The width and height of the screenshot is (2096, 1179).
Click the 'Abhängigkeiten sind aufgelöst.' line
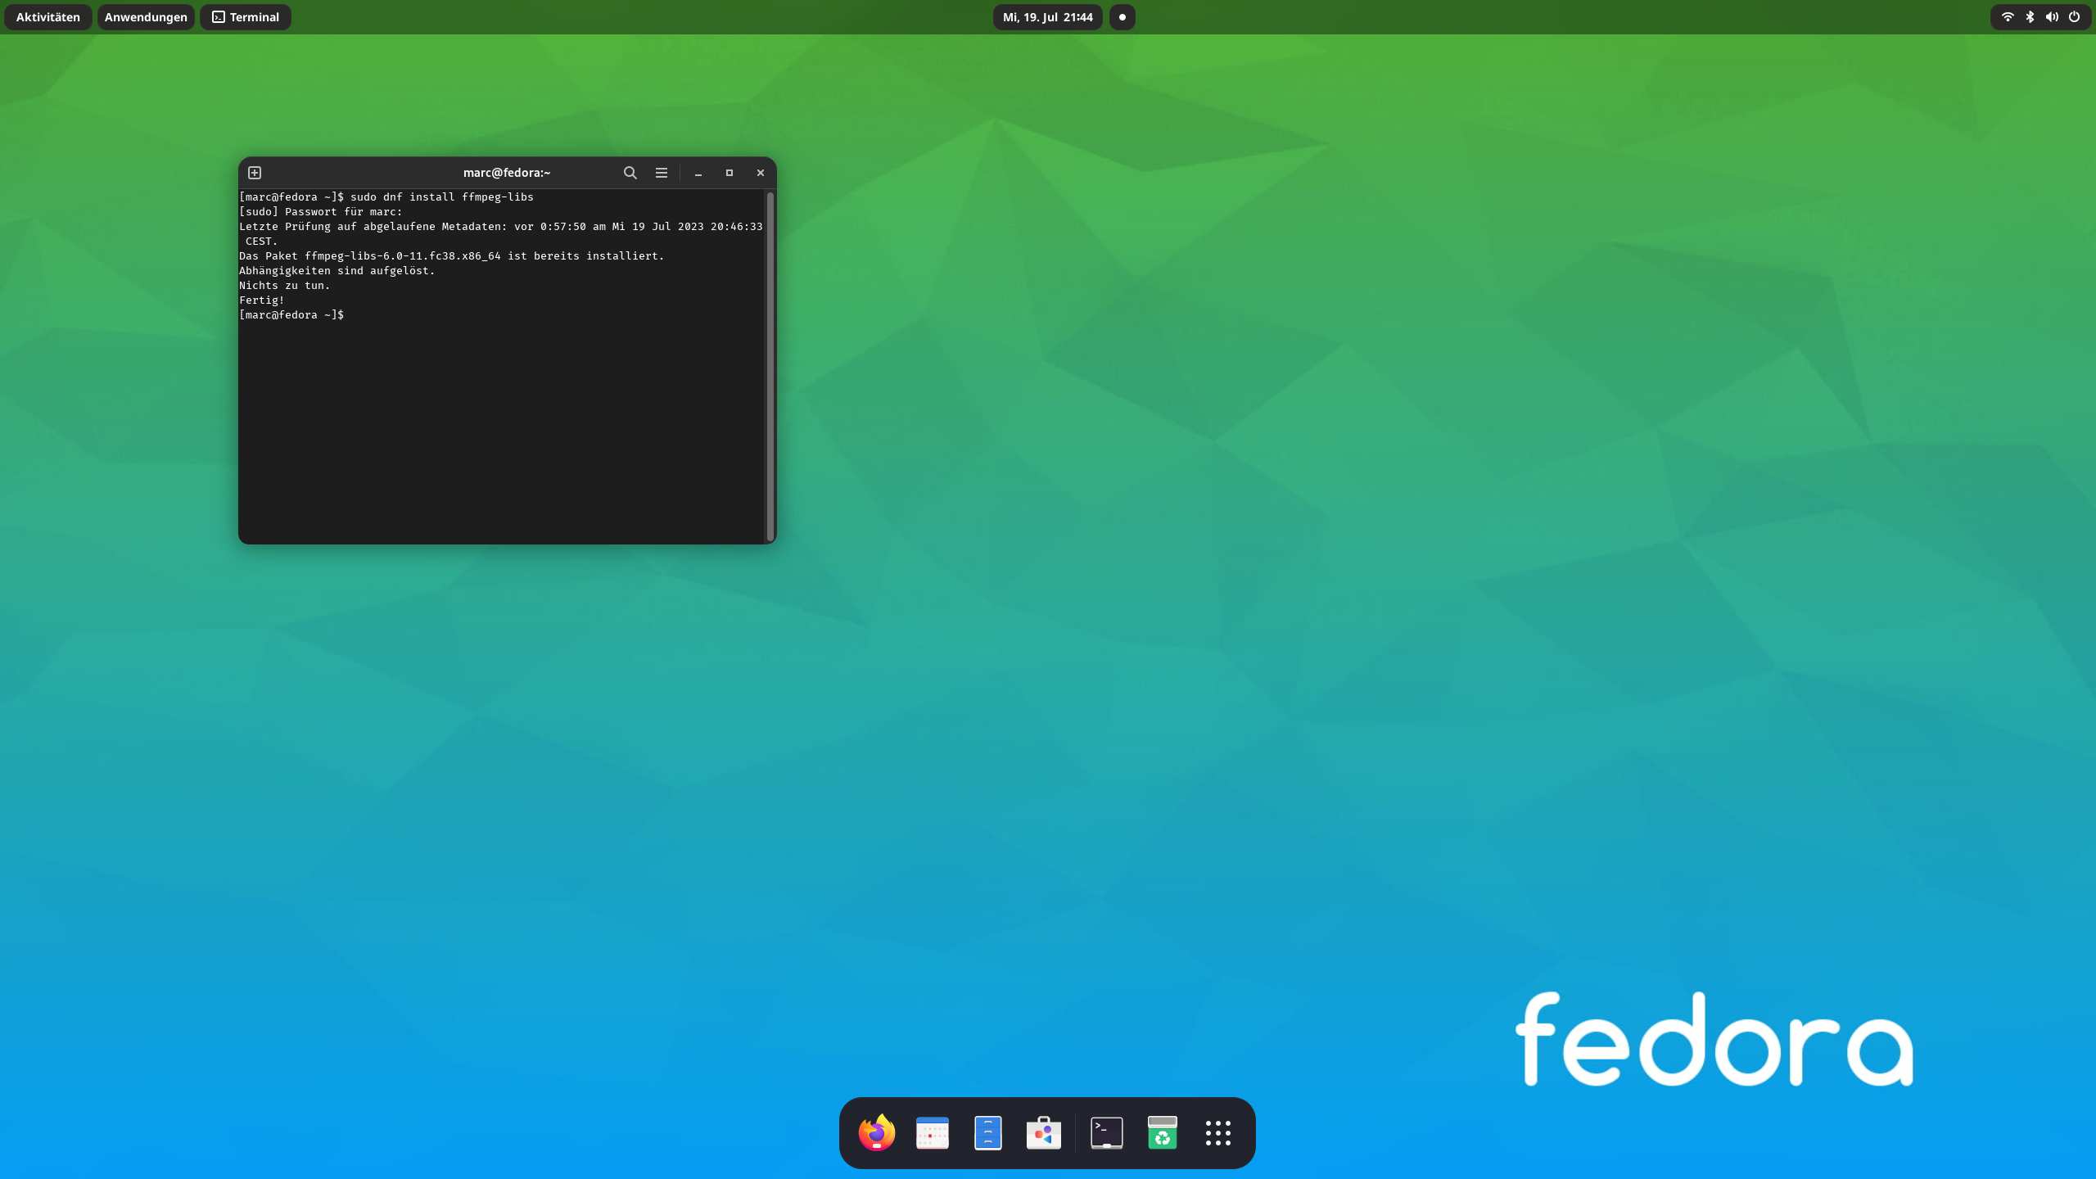click(337, 271)
